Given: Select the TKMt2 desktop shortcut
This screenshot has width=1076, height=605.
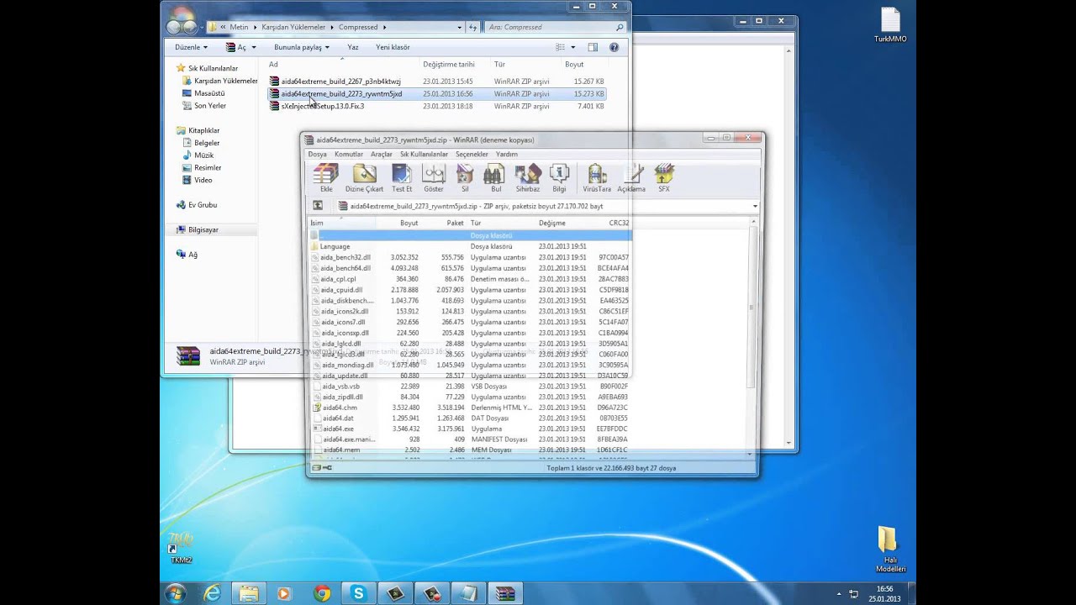Looking at the screenshot, I should tap(181, 548).
